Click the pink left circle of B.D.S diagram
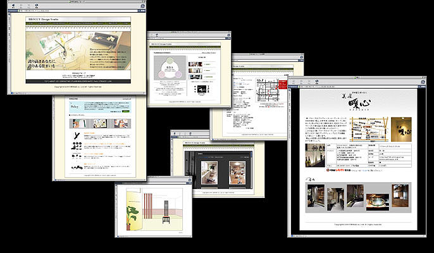 162,74
